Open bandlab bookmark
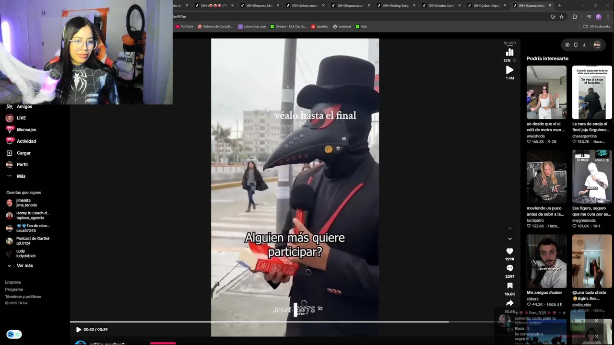Screen dimensions: 614x345 point(320,26)
